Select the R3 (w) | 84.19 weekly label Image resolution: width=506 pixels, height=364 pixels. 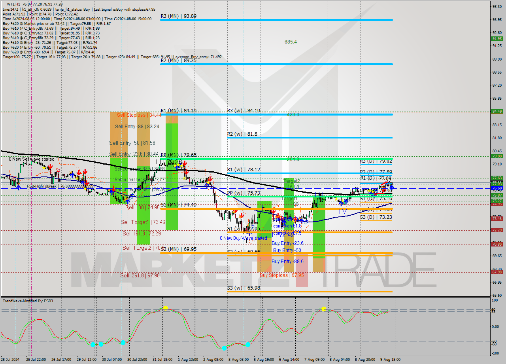coord(244,111)
